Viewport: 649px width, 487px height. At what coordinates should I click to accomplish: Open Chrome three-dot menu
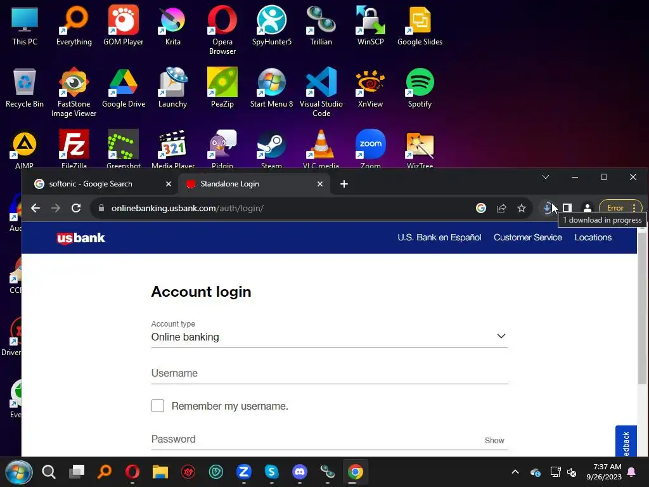[x=634, y=208]
